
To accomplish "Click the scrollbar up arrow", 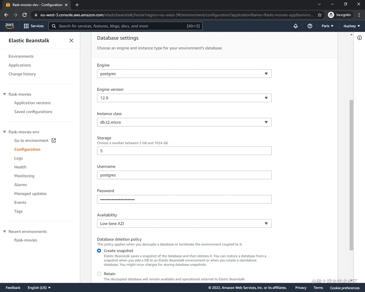I will 351,35.
